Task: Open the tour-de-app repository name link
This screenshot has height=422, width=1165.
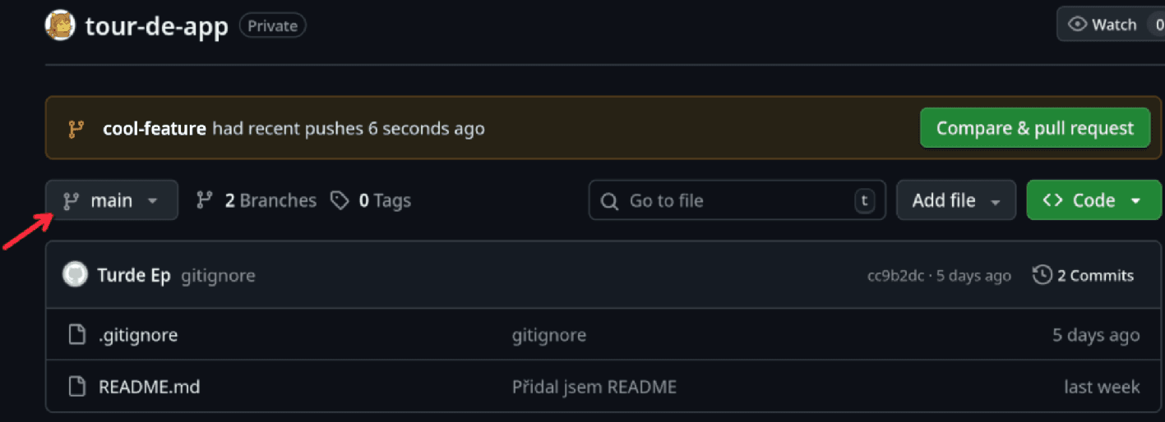Action: pos(157,26)
